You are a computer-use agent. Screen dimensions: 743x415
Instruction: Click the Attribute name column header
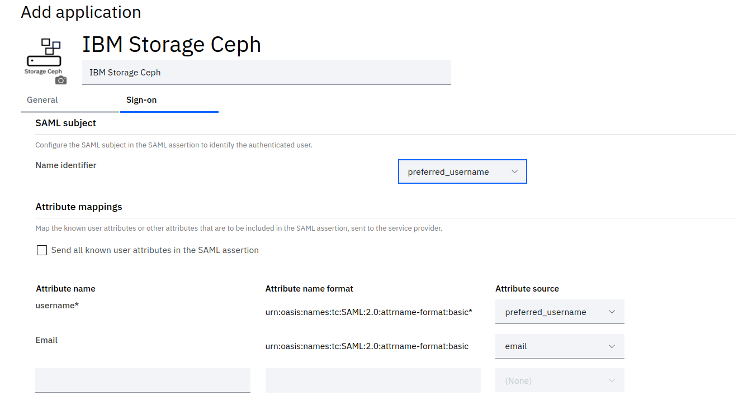(x=65, y=289)
